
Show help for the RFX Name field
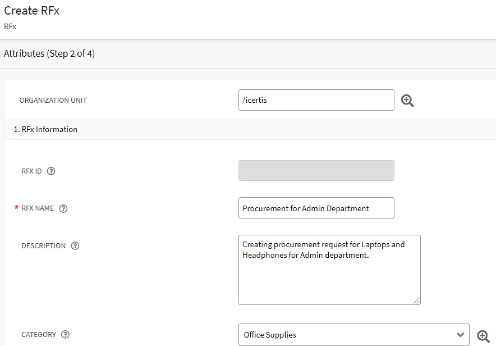click(x=63, y=208)
